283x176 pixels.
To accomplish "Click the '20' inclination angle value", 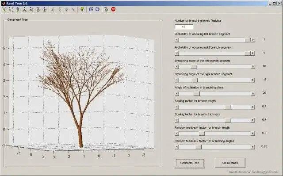I will pyautogui.click(x=264, y=93).
